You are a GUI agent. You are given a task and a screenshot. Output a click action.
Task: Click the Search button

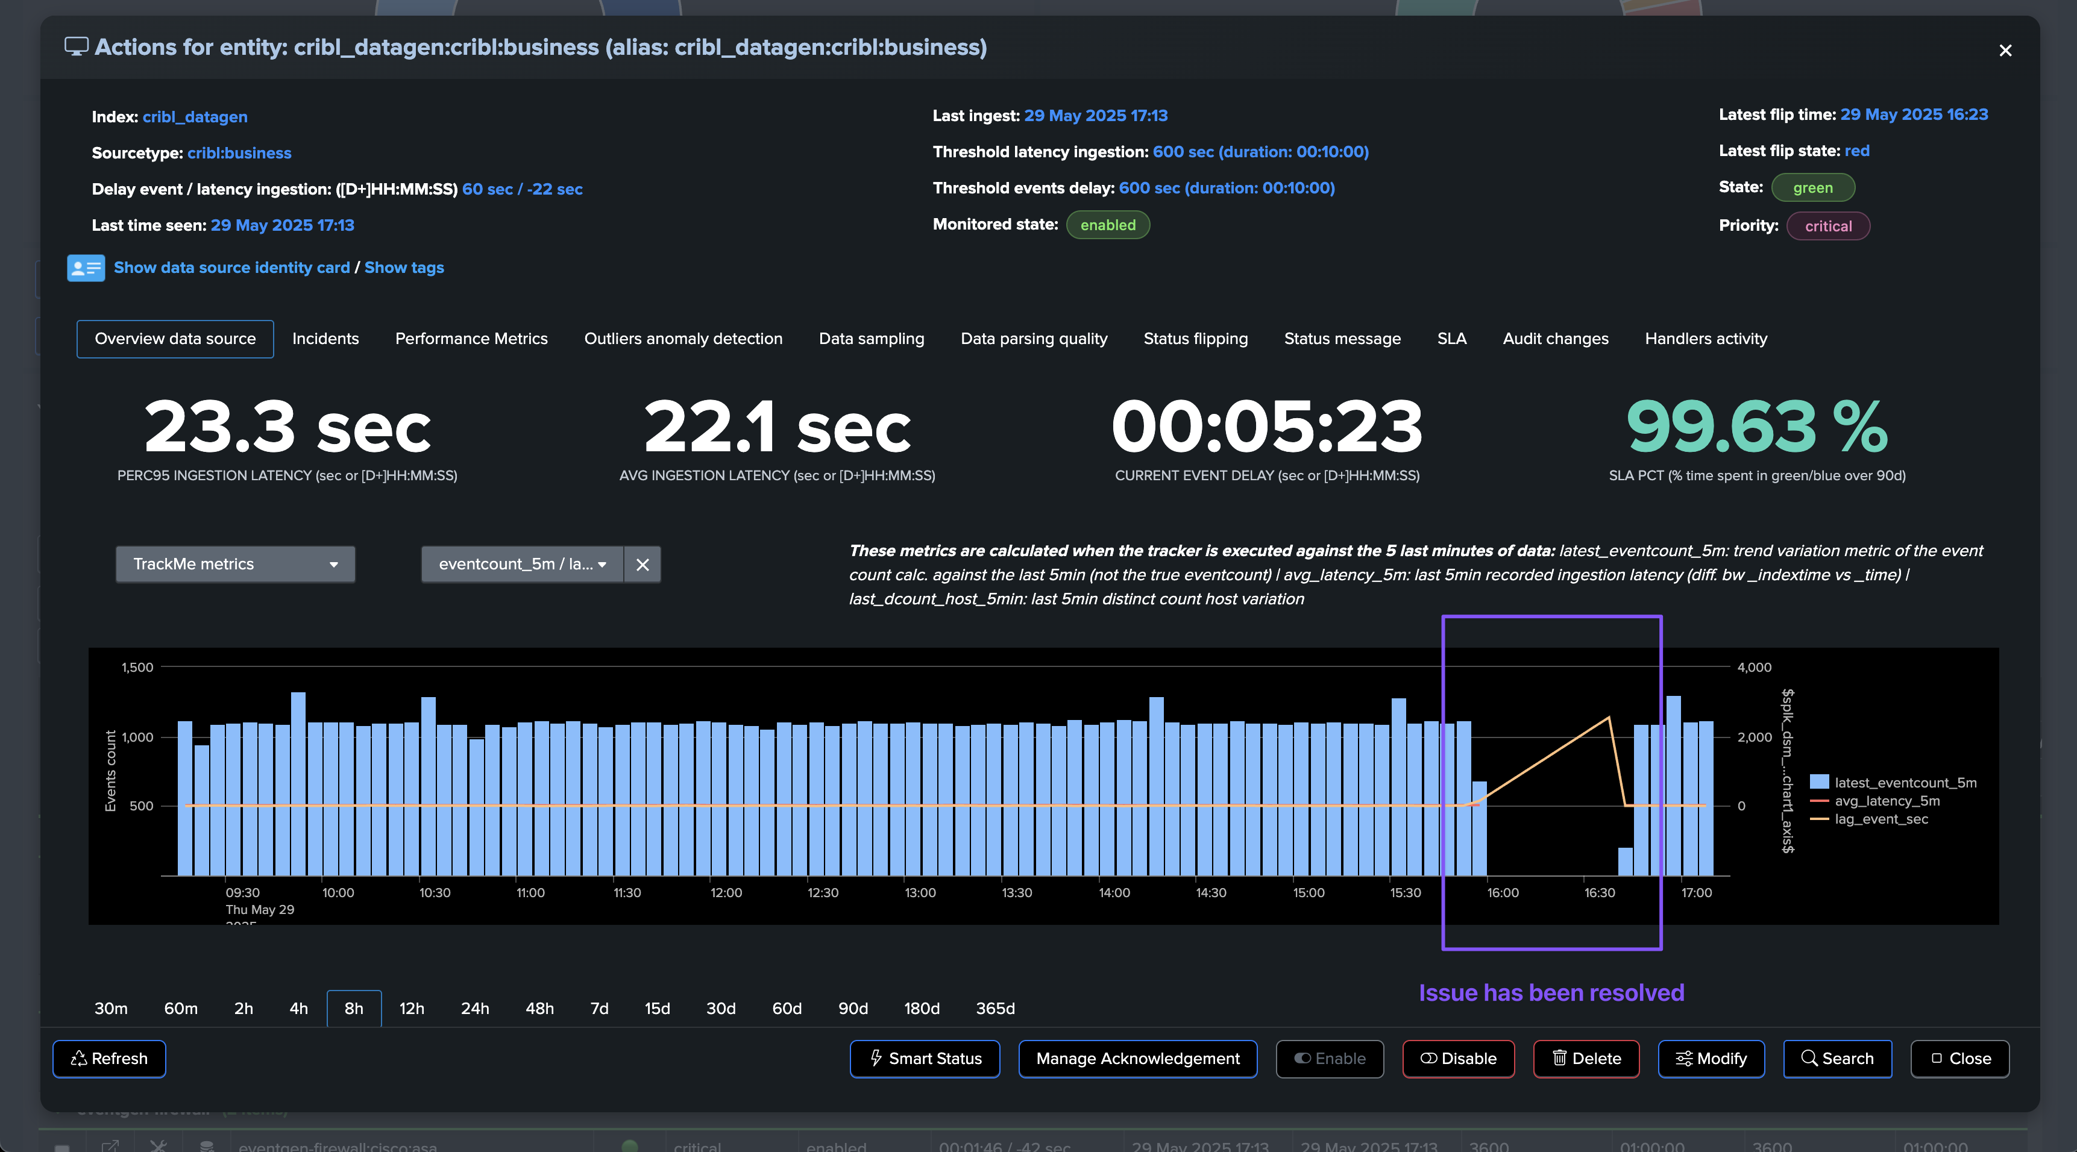1837,1059
